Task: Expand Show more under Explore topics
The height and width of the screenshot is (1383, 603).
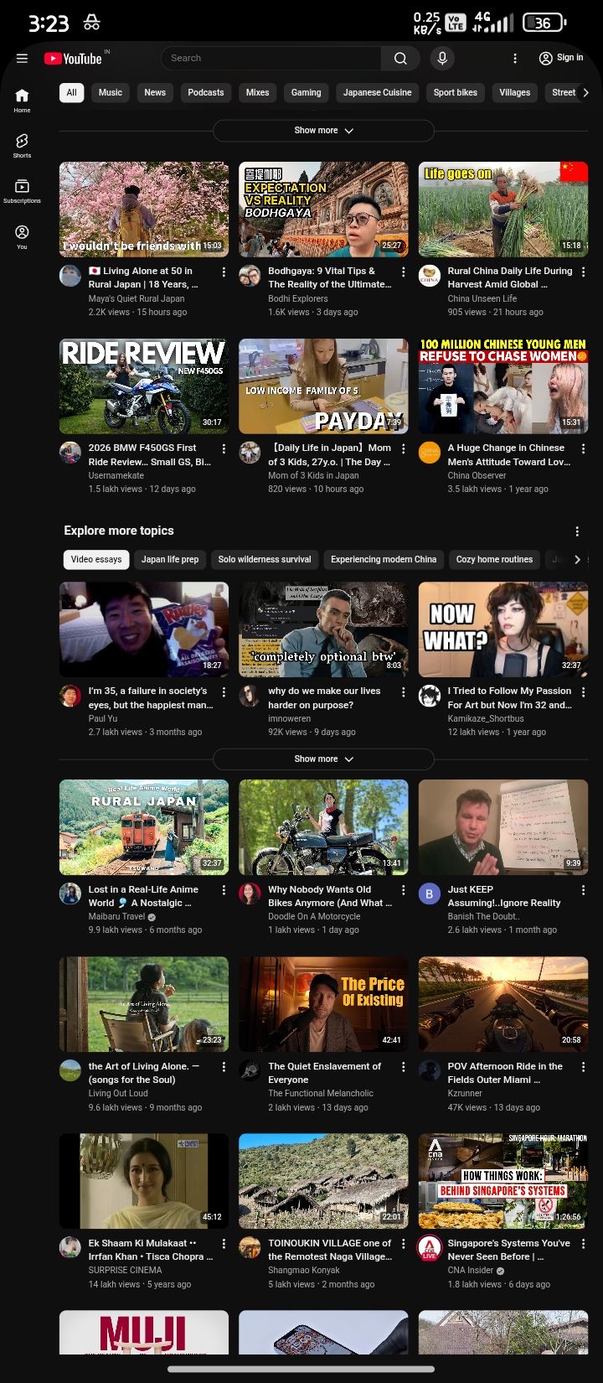Action: point(323,759)
